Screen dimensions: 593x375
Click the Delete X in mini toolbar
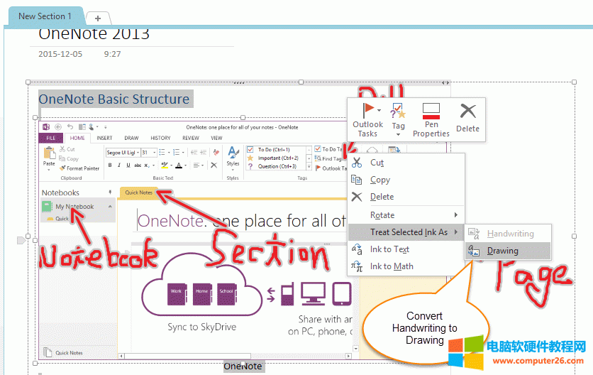click(467, 112)
